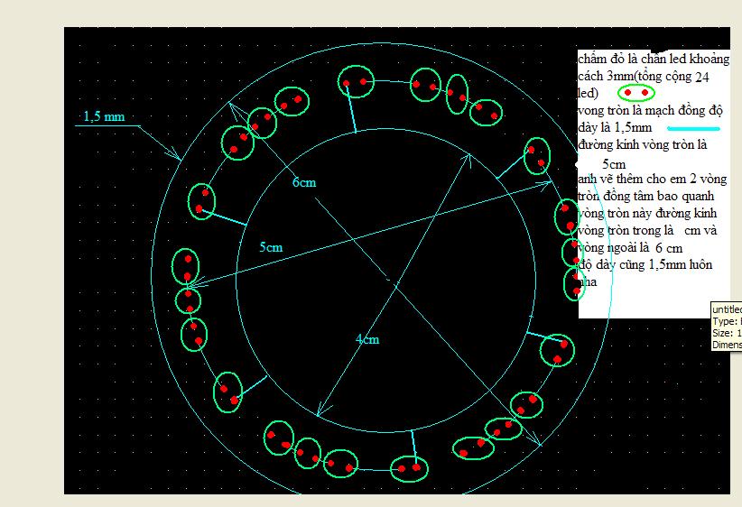The height and width of the screenshot is (507, 742).
Task: Click the lower-left diagonal spoke trace
Action: [x=254, y=385]
